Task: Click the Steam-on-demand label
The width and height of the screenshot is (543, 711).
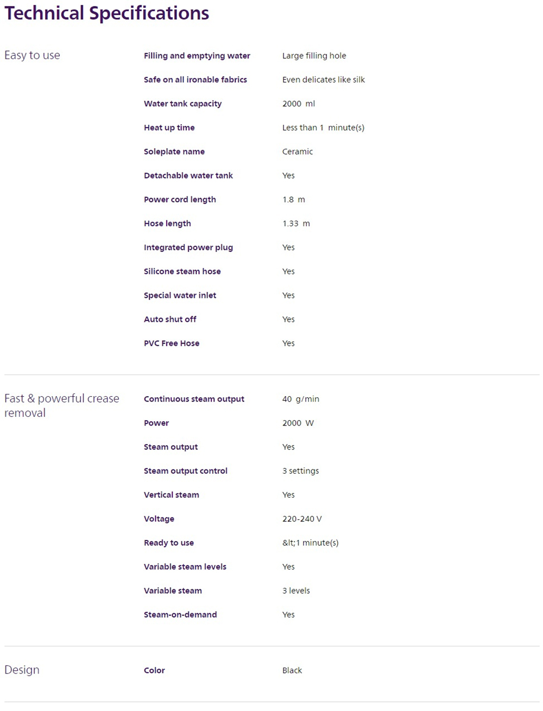Action: (180, 614)
